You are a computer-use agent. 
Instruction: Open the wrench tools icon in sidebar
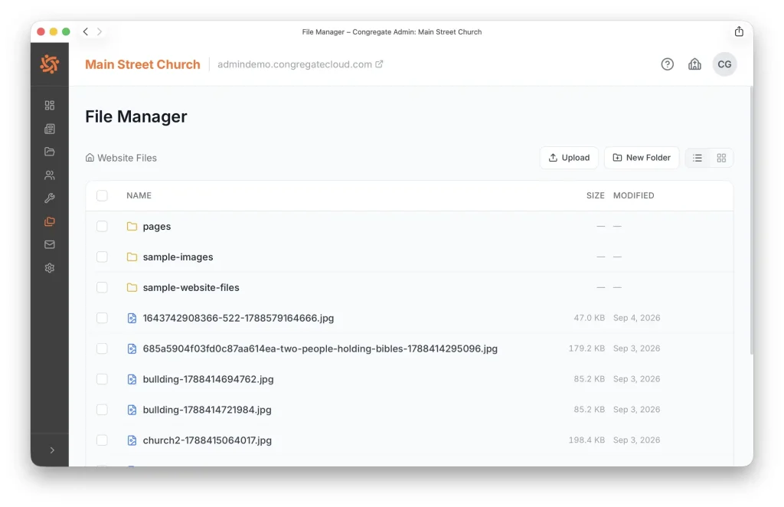pyautogui.click(x=50, y=198)
